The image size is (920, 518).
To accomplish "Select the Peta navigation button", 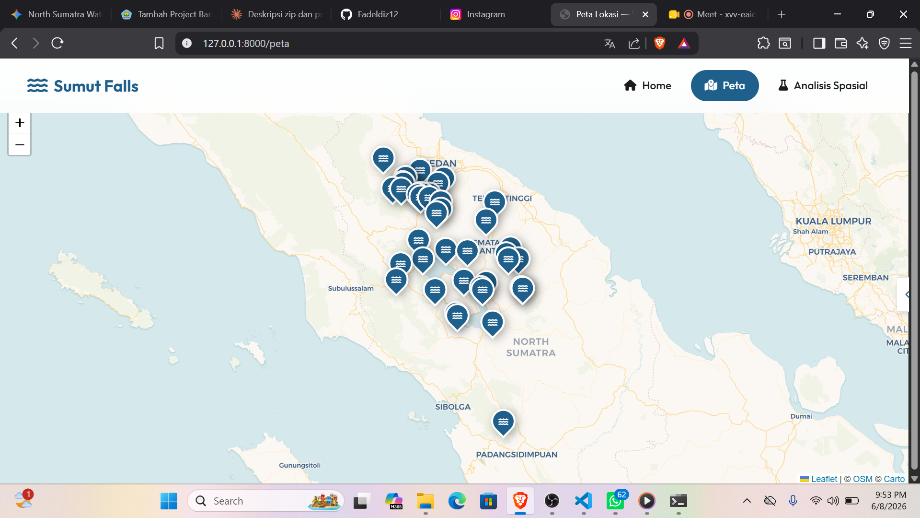I will [724, 85].
